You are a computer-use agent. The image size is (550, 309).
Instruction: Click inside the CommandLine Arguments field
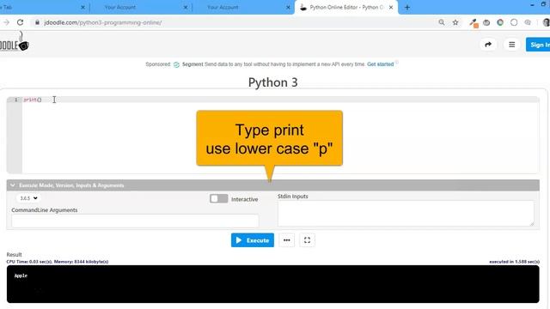(135, 221)
